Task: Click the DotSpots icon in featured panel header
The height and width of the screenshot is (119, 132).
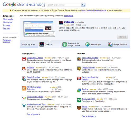Action: pos(61,23)
